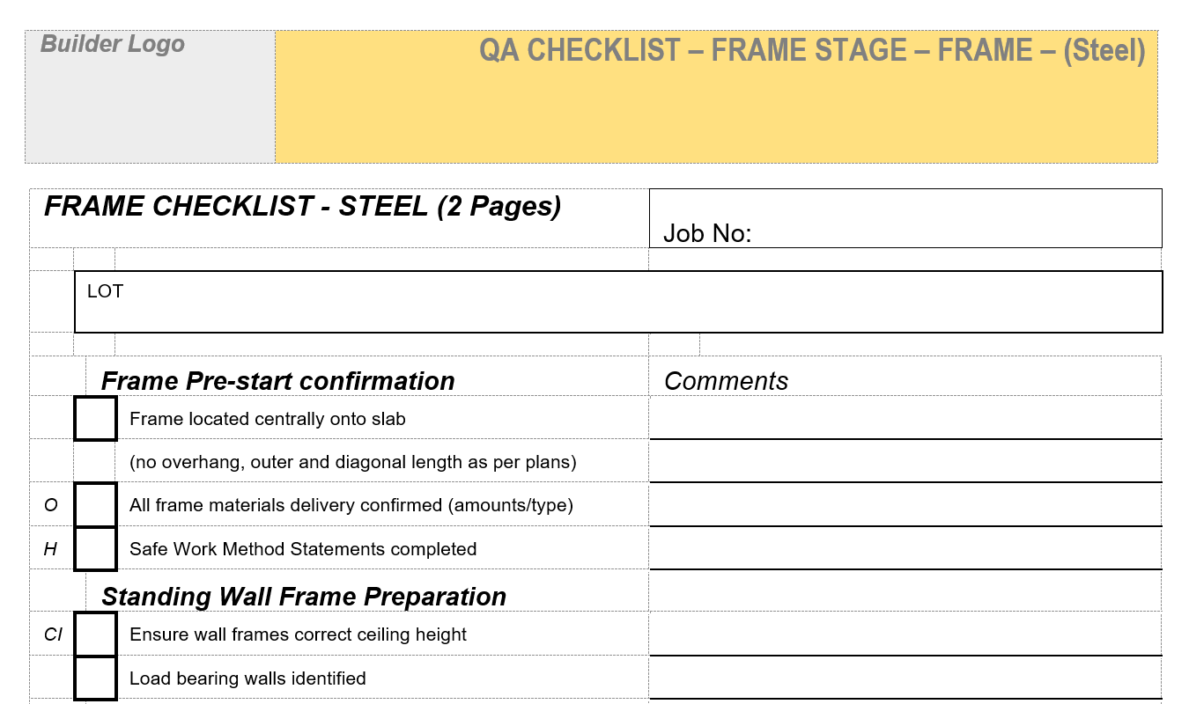
Task: Click the 'Comments' column header
Action: (x=726, y=381)
